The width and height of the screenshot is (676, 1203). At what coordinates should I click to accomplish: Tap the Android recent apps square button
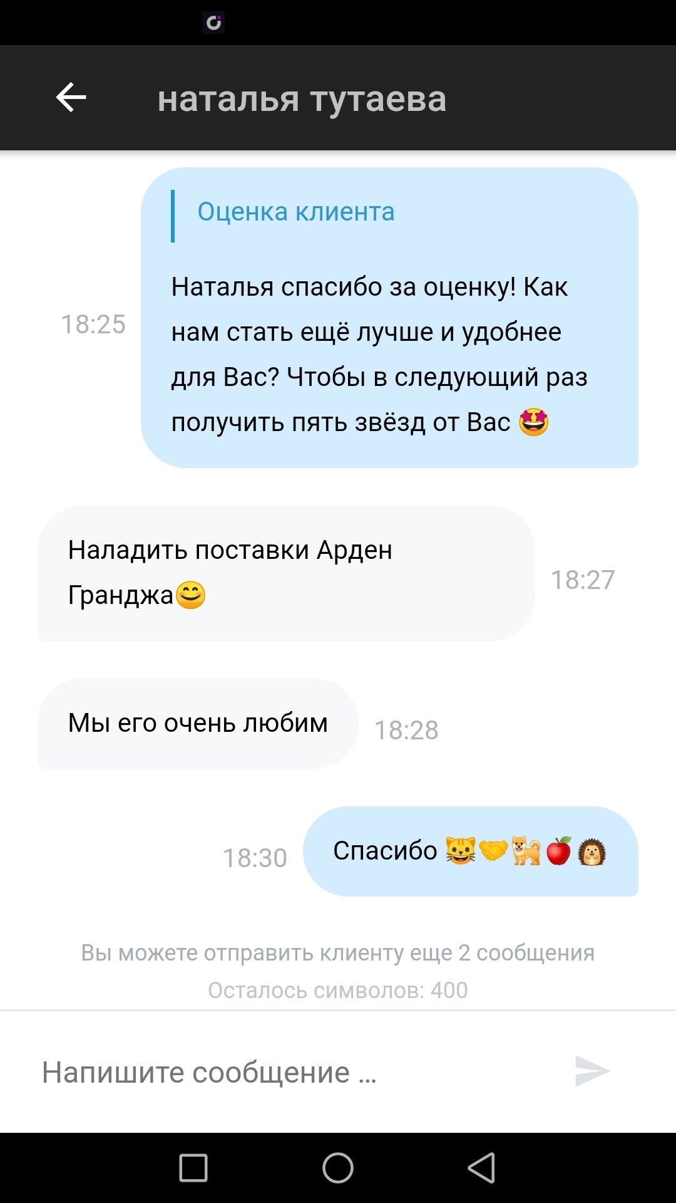pyautogui.click(x=193, y=1168)
